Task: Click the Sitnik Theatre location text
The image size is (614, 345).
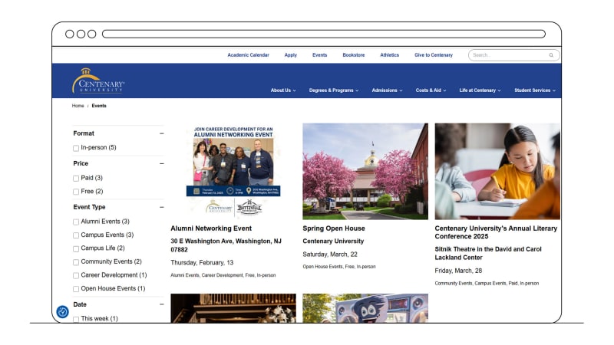Action: 488,254
